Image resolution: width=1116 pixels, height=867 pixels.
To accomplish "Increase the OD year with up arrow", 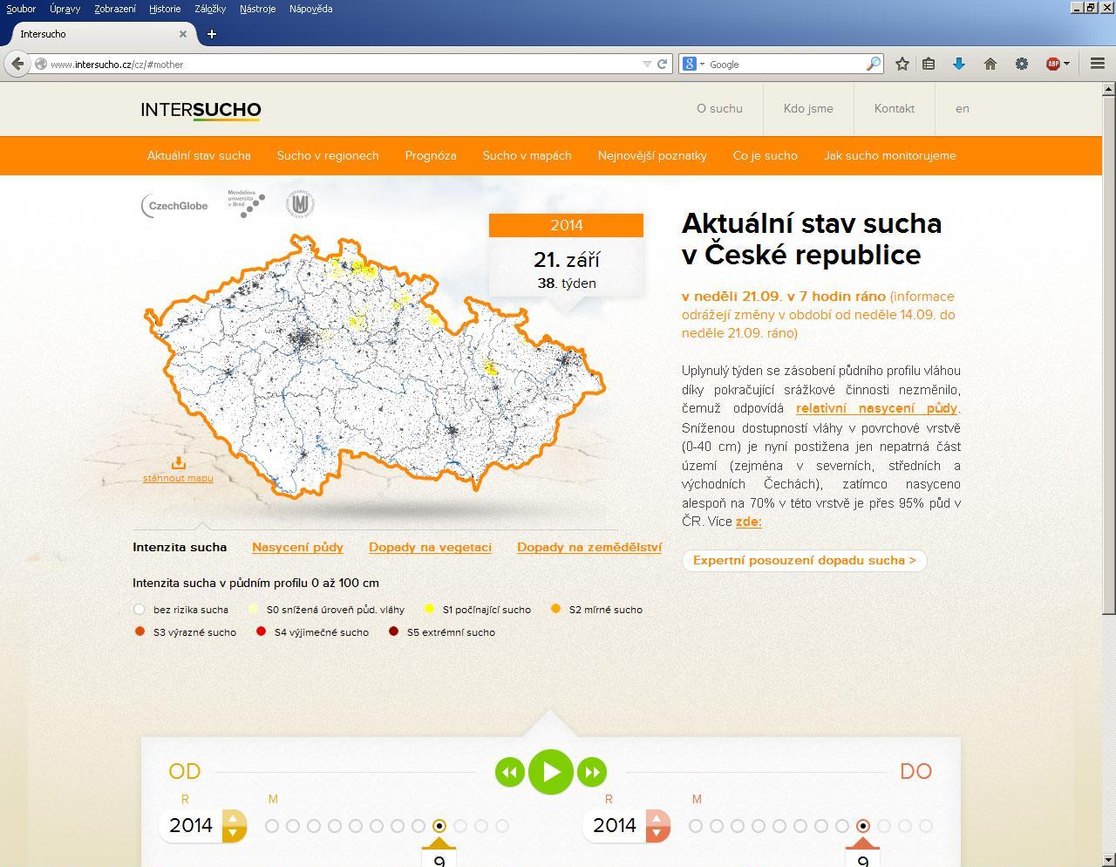I will tap(233, 818).
